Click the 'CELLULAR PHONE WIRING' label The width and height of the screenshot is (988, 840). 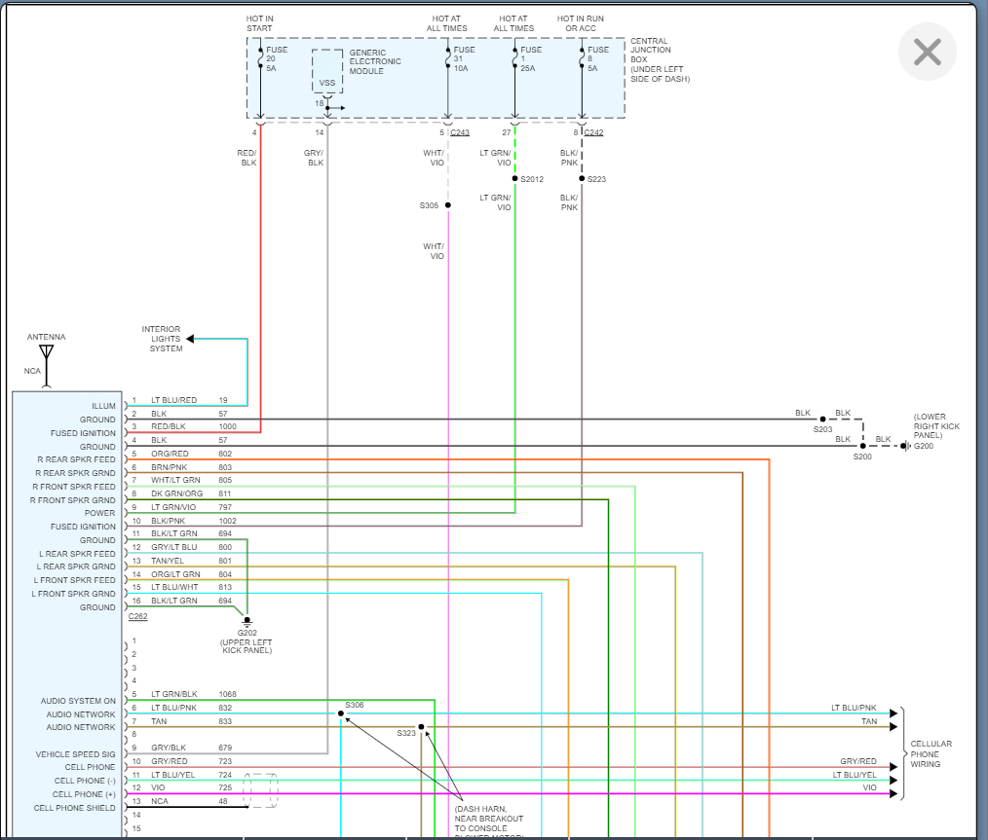coord(931,753)
